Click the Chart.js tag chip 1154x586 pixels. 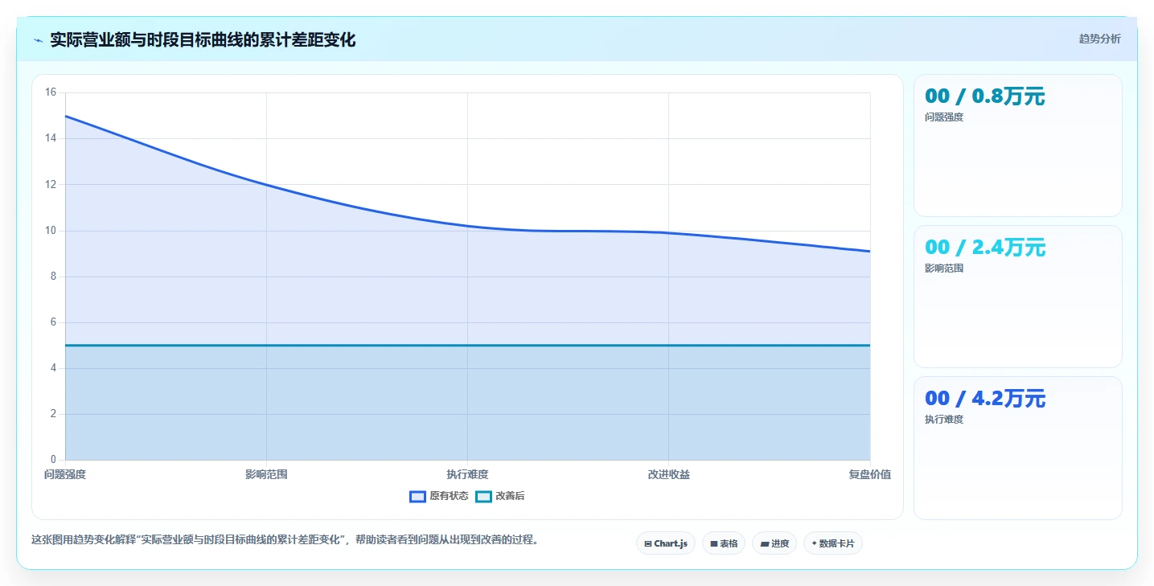tap(666, 543)
